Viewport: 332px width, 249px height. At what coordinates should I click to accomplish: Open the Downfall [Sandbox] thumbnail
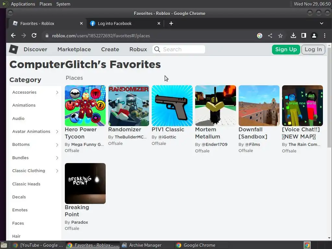(259, 106)
